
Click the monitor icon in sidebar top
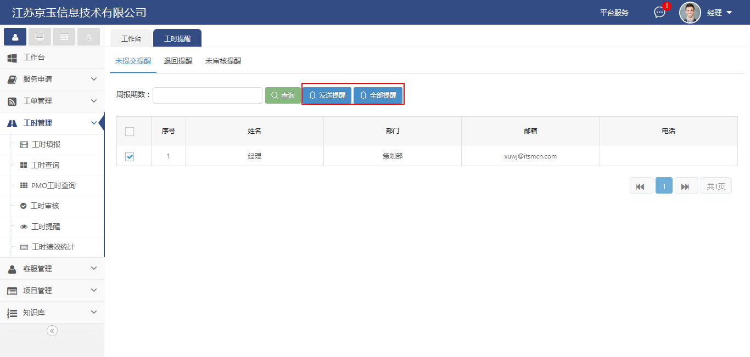40,37
